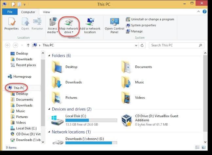Select CD Drive (D:) in sidebar

[x=26, y=134]
